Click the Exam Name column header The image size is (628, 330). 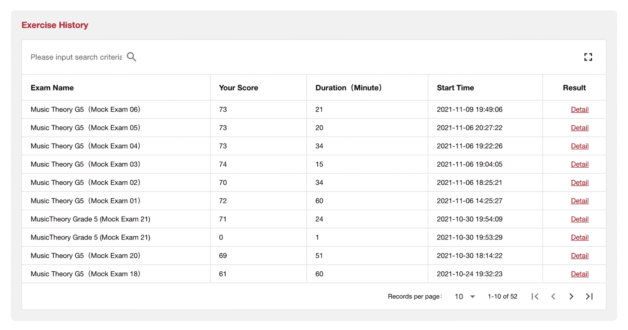click(x=52, y=88)
